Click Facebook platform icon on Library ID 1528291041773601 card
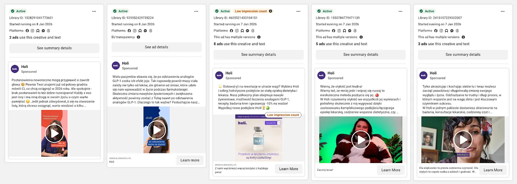This screenshot has height=184, width=517. (27, 31)
